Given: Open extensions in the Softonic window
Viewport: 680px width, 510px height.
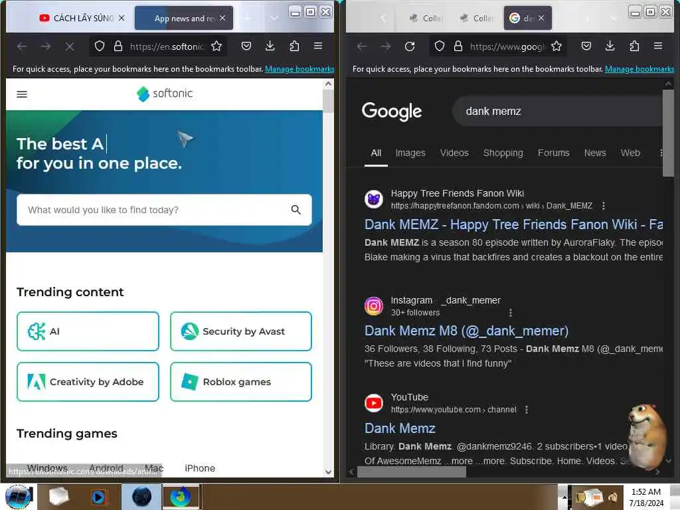Looking at the screenshot, I should [x=294, y=46].
